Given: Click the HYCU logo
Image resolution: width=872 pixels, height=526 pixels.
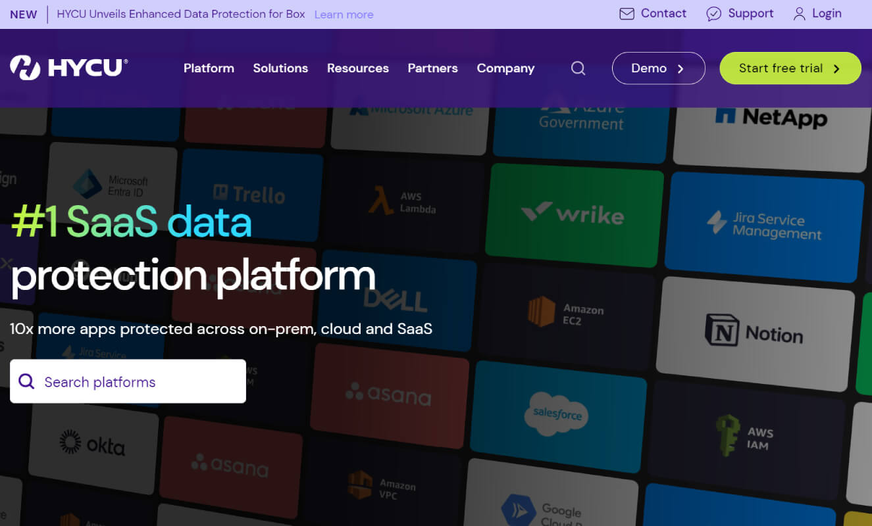Looking at the screenshot, I should click(69, 68).
